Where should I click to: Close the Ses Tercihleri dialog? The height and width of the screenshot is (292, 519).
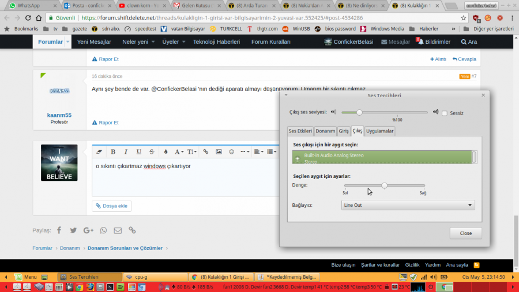coord(465,233)
